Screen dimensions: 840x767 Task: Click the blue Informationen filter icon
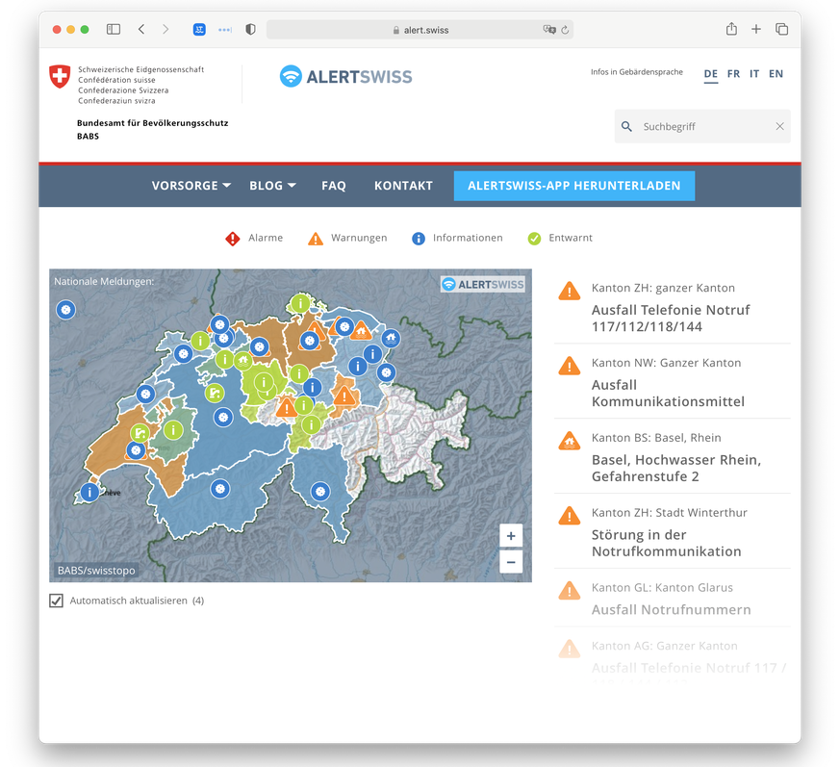[419, 239]
